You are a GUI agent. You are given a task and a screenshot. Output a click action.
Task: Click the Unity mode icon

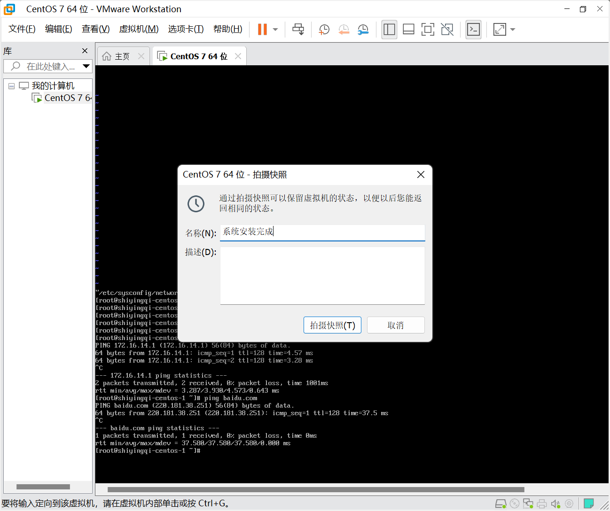click(x=447, y=30)
